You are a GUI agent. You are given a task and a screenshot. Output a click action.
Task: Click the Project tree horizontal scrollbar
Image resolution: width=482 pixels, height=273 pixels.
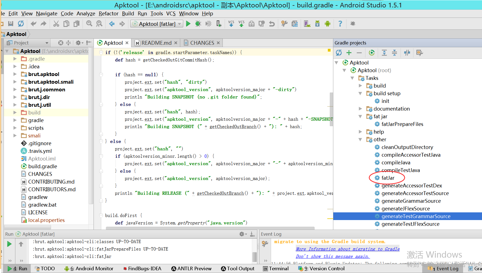point(27,227)
